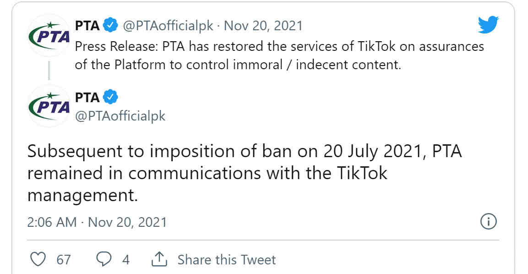The image size is (528, 274).
Task: Open @PTAofficialpk handle in parent tweet
Action: click(168, 26)
